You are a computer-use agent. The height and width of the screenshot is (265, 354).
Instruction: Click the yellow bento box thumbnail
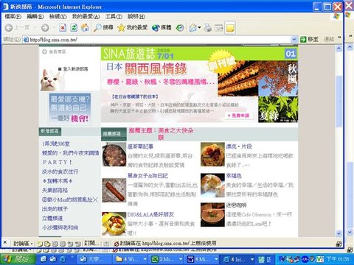[x=114, y=224]
